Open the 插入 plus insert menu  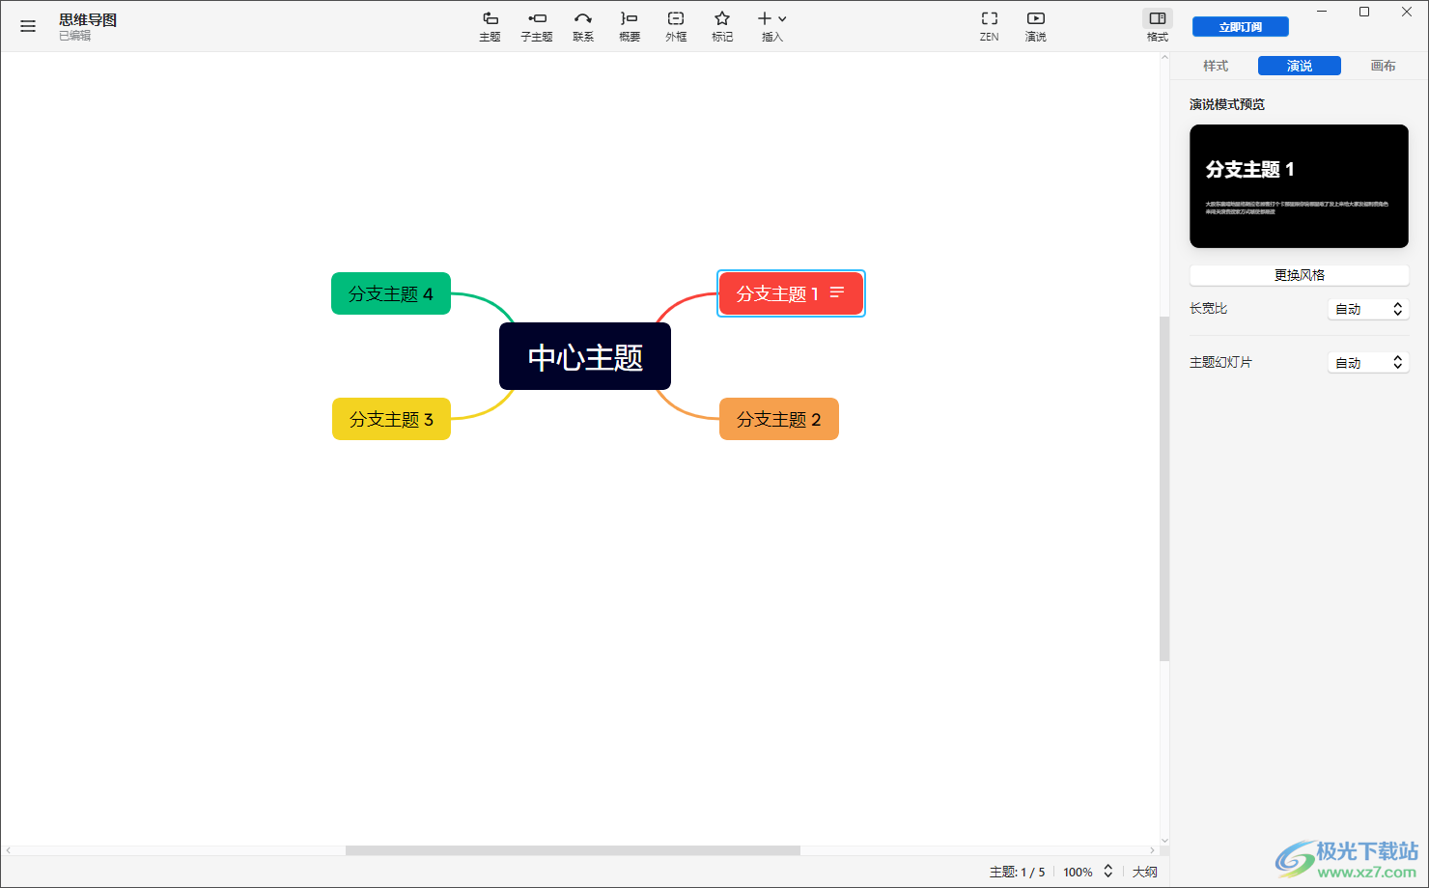point(772,26)
